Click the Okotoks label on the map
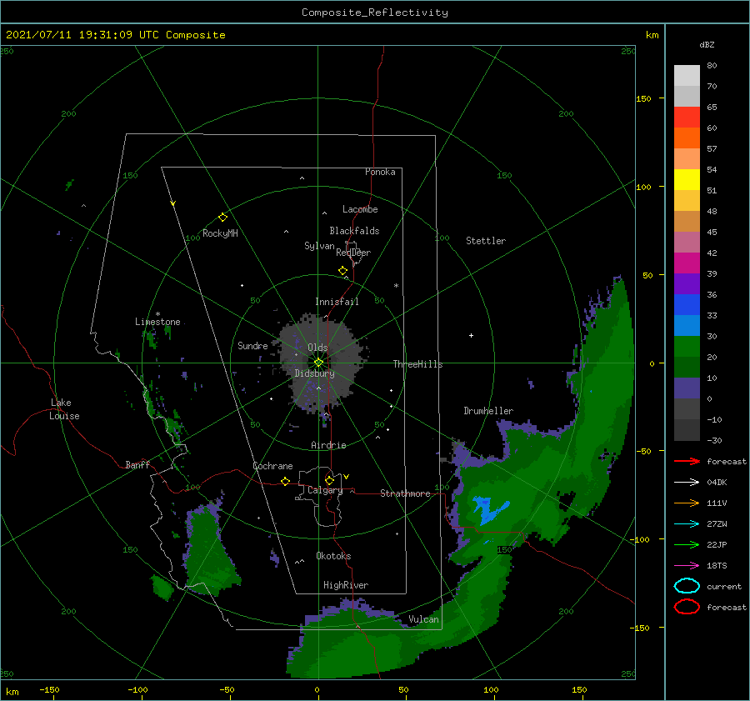Image resolution: width=750 pixels, height=701 pixels. 333,556
